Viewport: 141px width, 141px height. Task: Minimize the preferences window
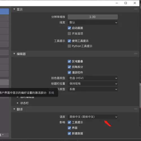[x=117, y=3]
